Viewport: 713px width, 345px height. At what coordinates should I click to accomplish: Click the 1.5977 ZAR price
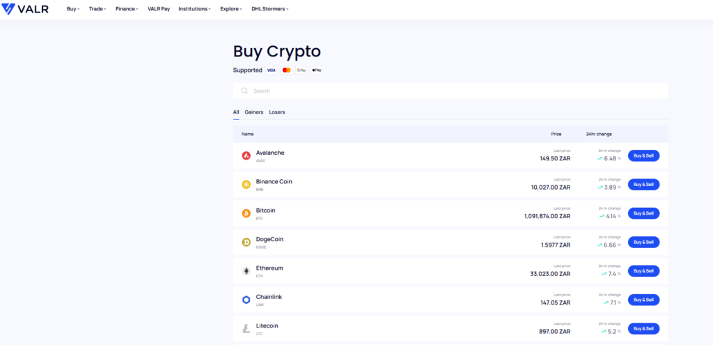(x=556, y=245)
